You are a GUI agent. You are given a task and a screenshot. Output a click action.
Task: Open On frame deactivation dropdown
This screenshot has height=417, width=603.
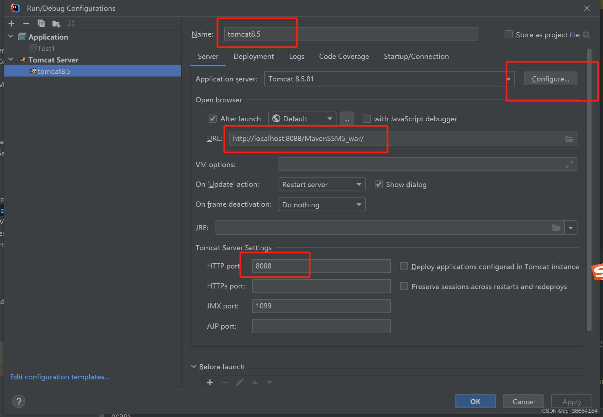[322, 204]
